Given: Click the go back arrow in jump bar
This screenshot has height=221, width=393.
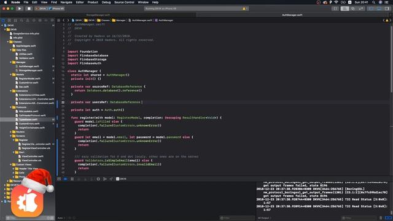Looking at the screenshot, I should click(x=63, y=20).
